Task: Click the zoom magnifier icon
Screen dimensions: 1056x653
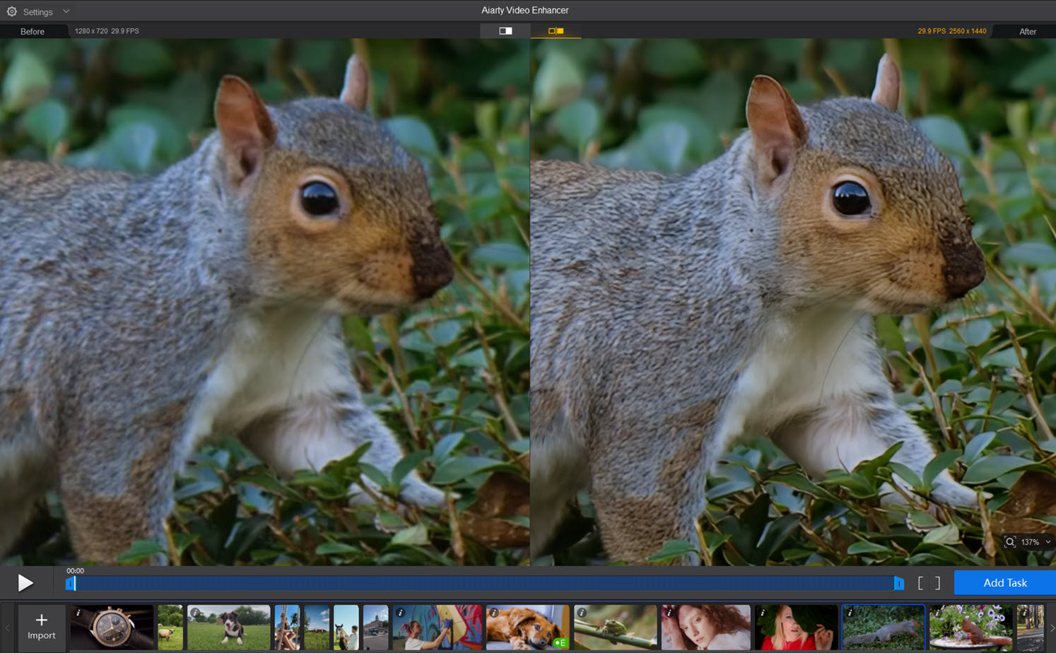Action: tap(1010, 542)
